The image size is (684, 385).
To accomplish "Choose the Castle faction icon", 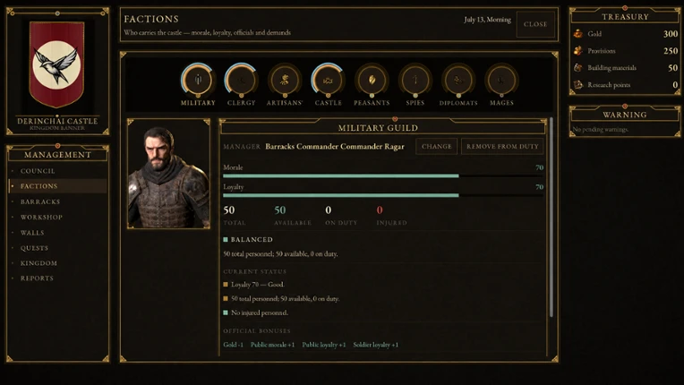I will [328, 81].
